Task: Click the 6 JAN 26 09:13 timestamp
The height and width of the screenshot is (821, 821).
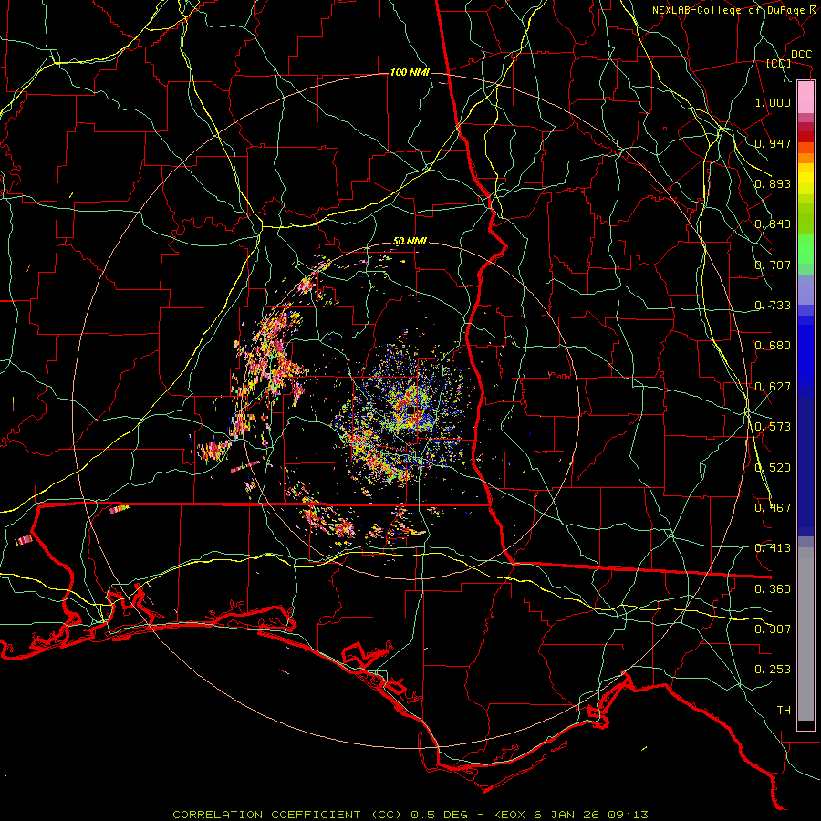Action: point(590,815)
